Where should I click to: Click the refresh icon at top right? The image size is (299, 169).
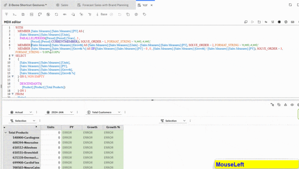pyautogui.click(x=290, y=5)
